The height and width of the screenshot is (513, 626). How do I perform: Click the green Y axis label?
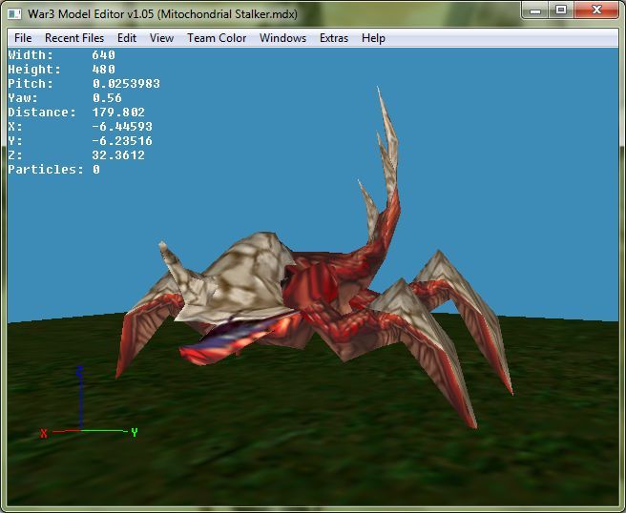[135, 432]
